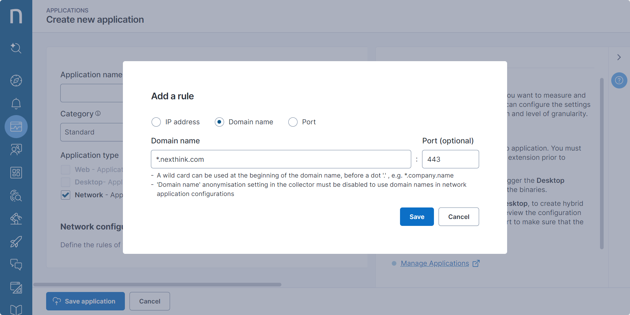Select the Port radio button
The height and width of the screenshot is (315, 630).
[293, 122]
